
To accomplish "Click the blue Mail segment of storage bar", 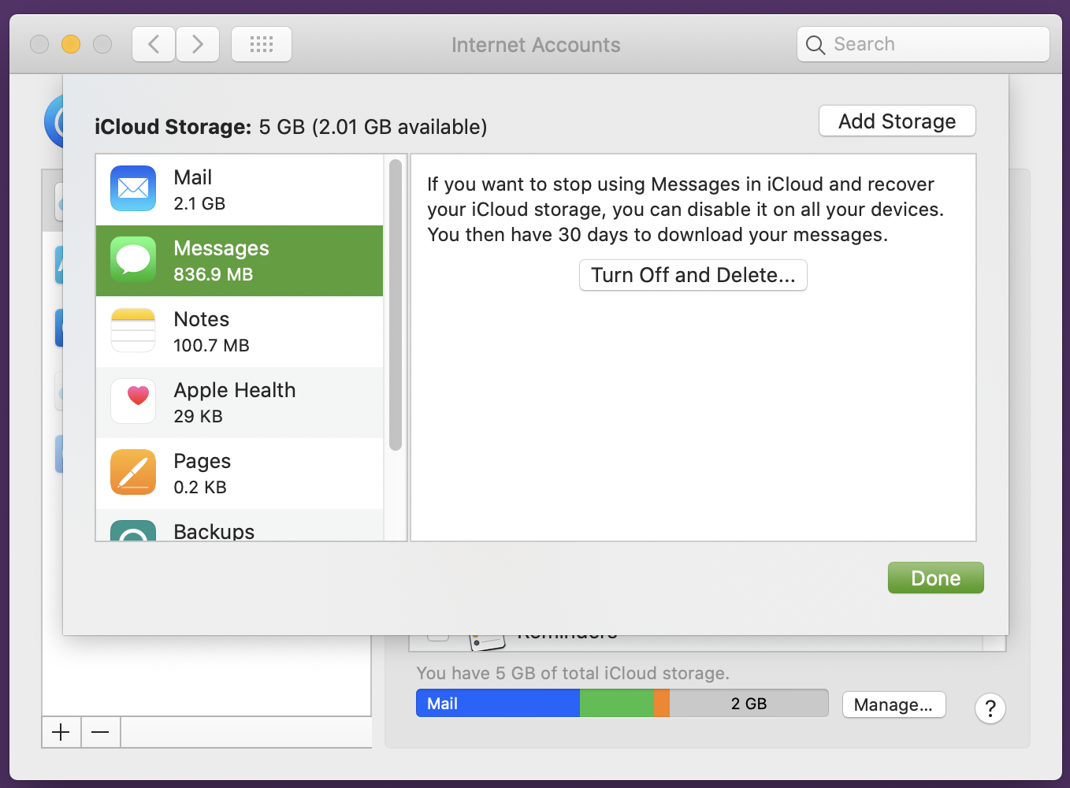I will click(498, 703).
